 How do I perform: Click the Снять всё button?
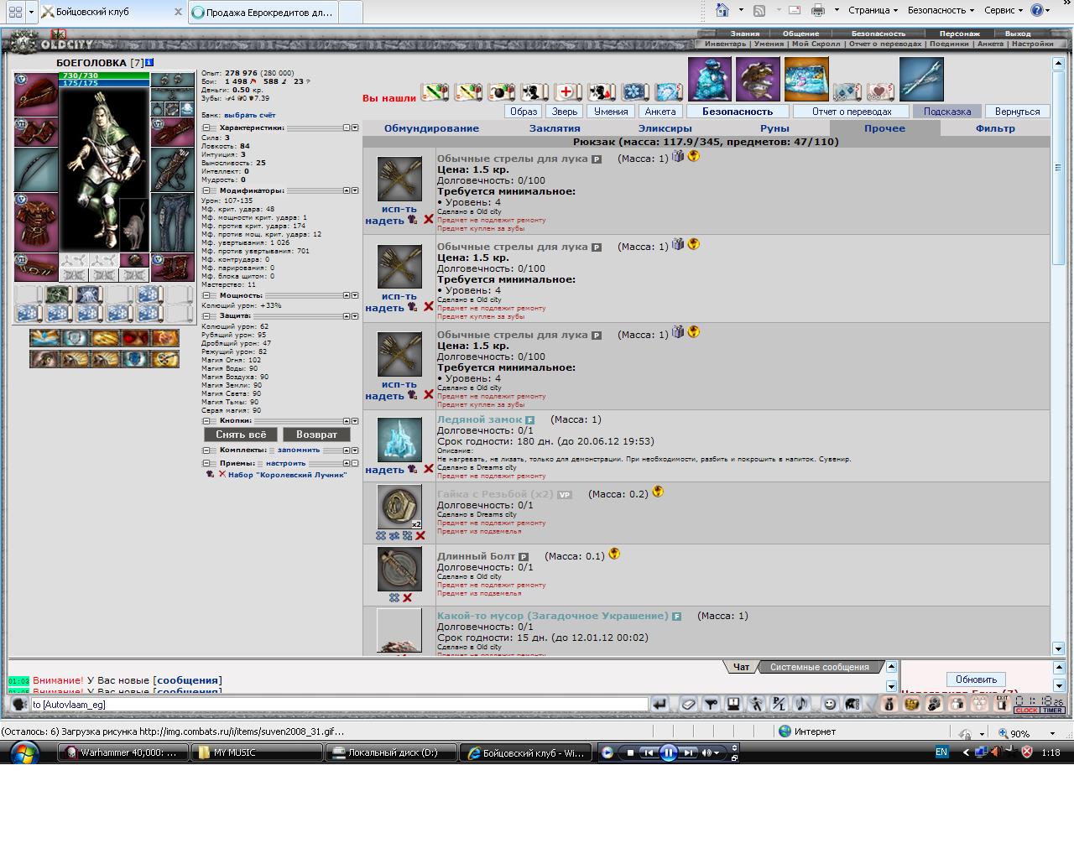click(x=241, y=434)
